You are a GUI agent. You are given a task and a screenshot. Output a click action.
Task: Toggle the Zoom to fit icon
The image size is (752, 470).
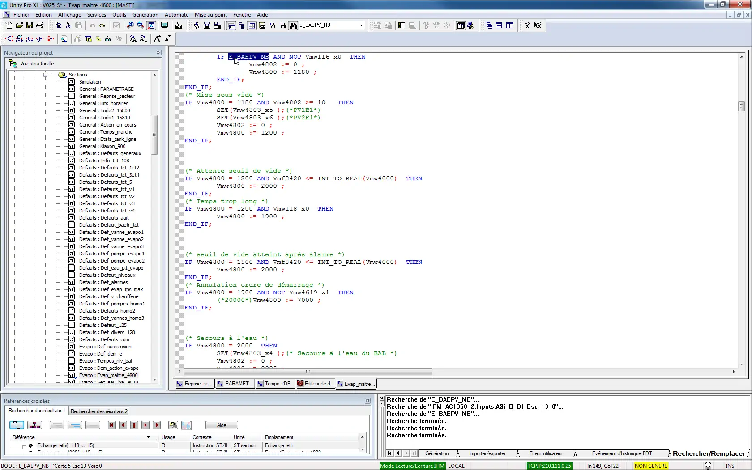click(151, 25)
